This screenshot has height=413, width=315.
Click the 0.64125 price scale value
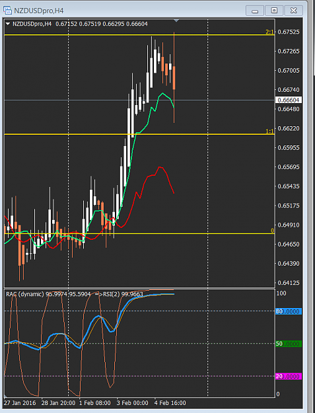point(289,283)
